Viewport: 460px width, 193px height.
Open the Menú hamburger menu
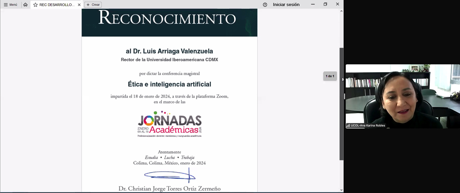click(x=10, y=5)
